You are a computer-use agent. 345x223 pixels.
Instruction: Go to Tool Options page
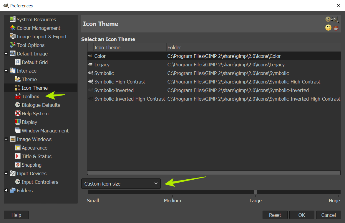30,45
